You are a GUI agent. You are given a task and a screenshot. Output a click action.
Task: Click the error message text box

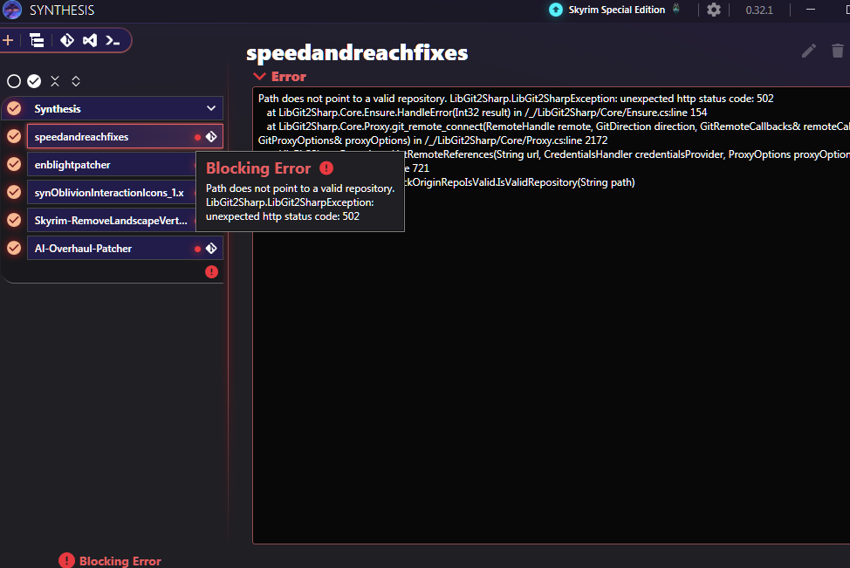tap(552, 316)
